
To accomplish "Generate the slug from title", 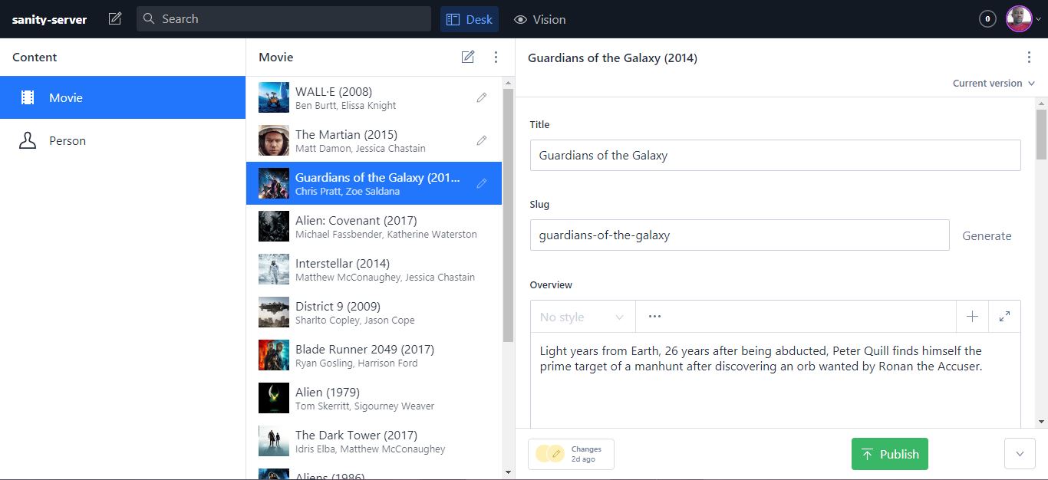I will 987,235.
